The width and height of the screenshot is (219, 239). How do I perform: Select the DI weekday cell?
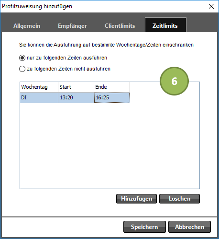(39, 97)
